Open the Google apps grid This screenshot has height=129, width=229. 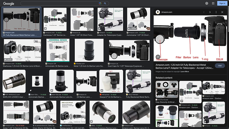click(213, 3)
